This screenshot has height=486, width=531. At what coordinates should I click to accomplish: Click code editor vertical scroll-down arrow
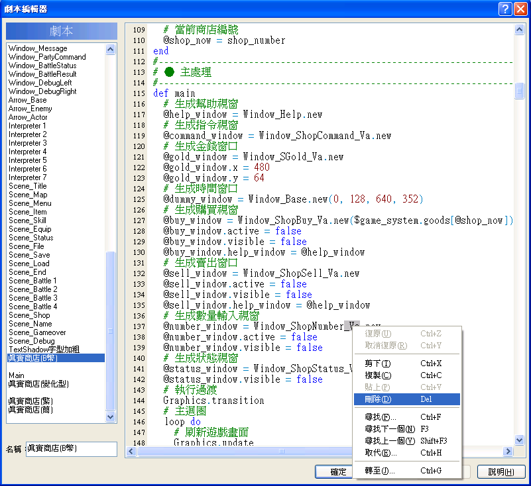(519, 440)
